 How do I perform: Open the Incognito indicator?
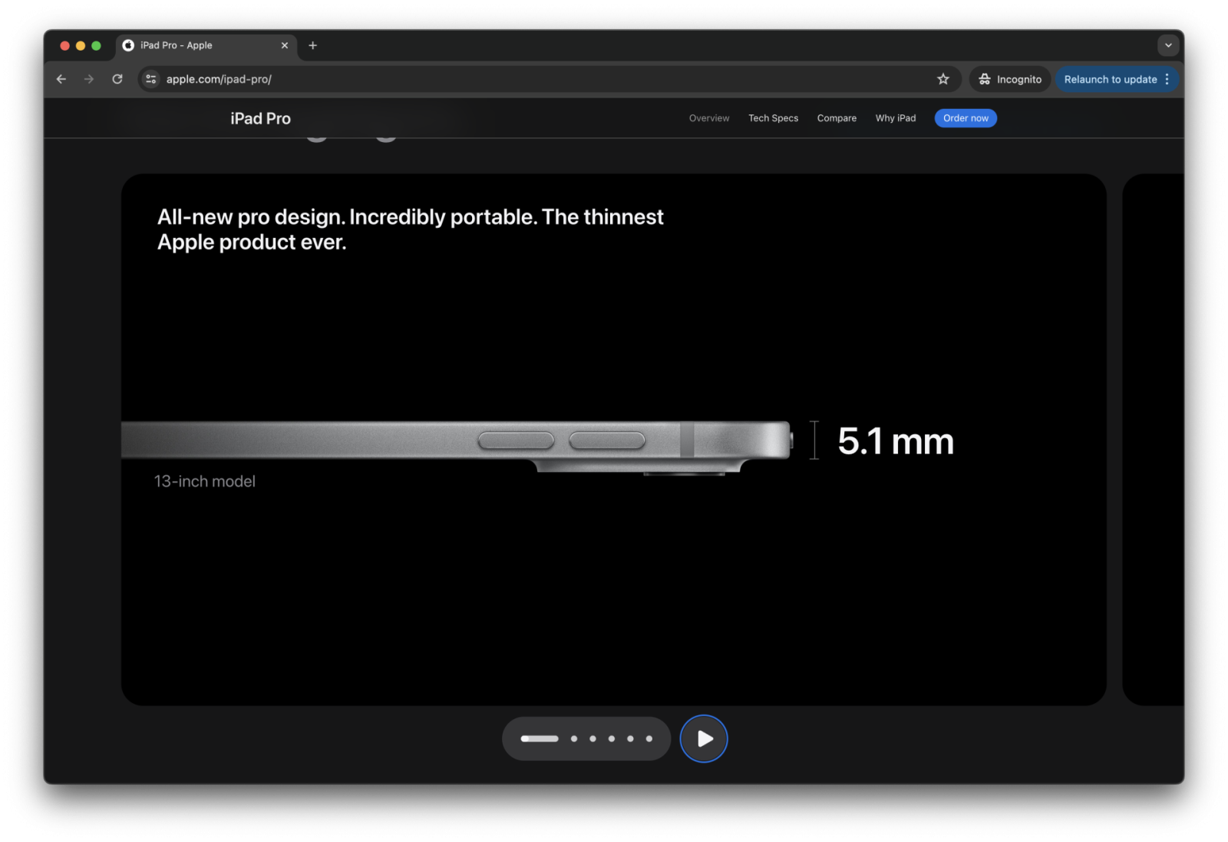[x=1010, y=79]
